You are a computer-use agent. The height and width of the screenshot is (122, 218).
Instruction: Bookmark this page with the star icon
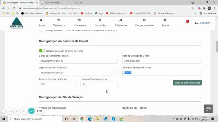(x=193, y=8)
